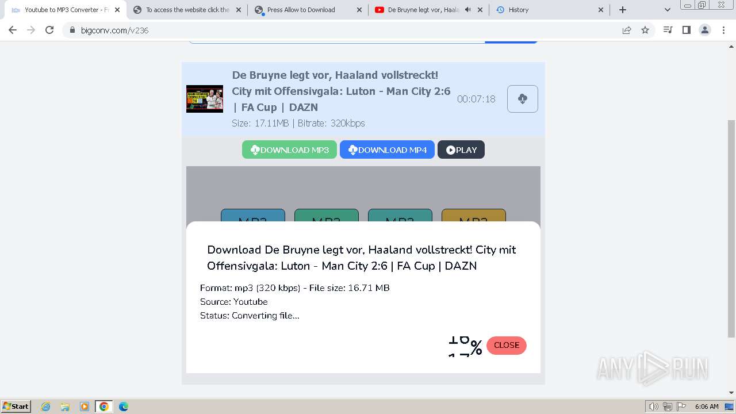Toggle the browser side panel

tap(686, 30)
